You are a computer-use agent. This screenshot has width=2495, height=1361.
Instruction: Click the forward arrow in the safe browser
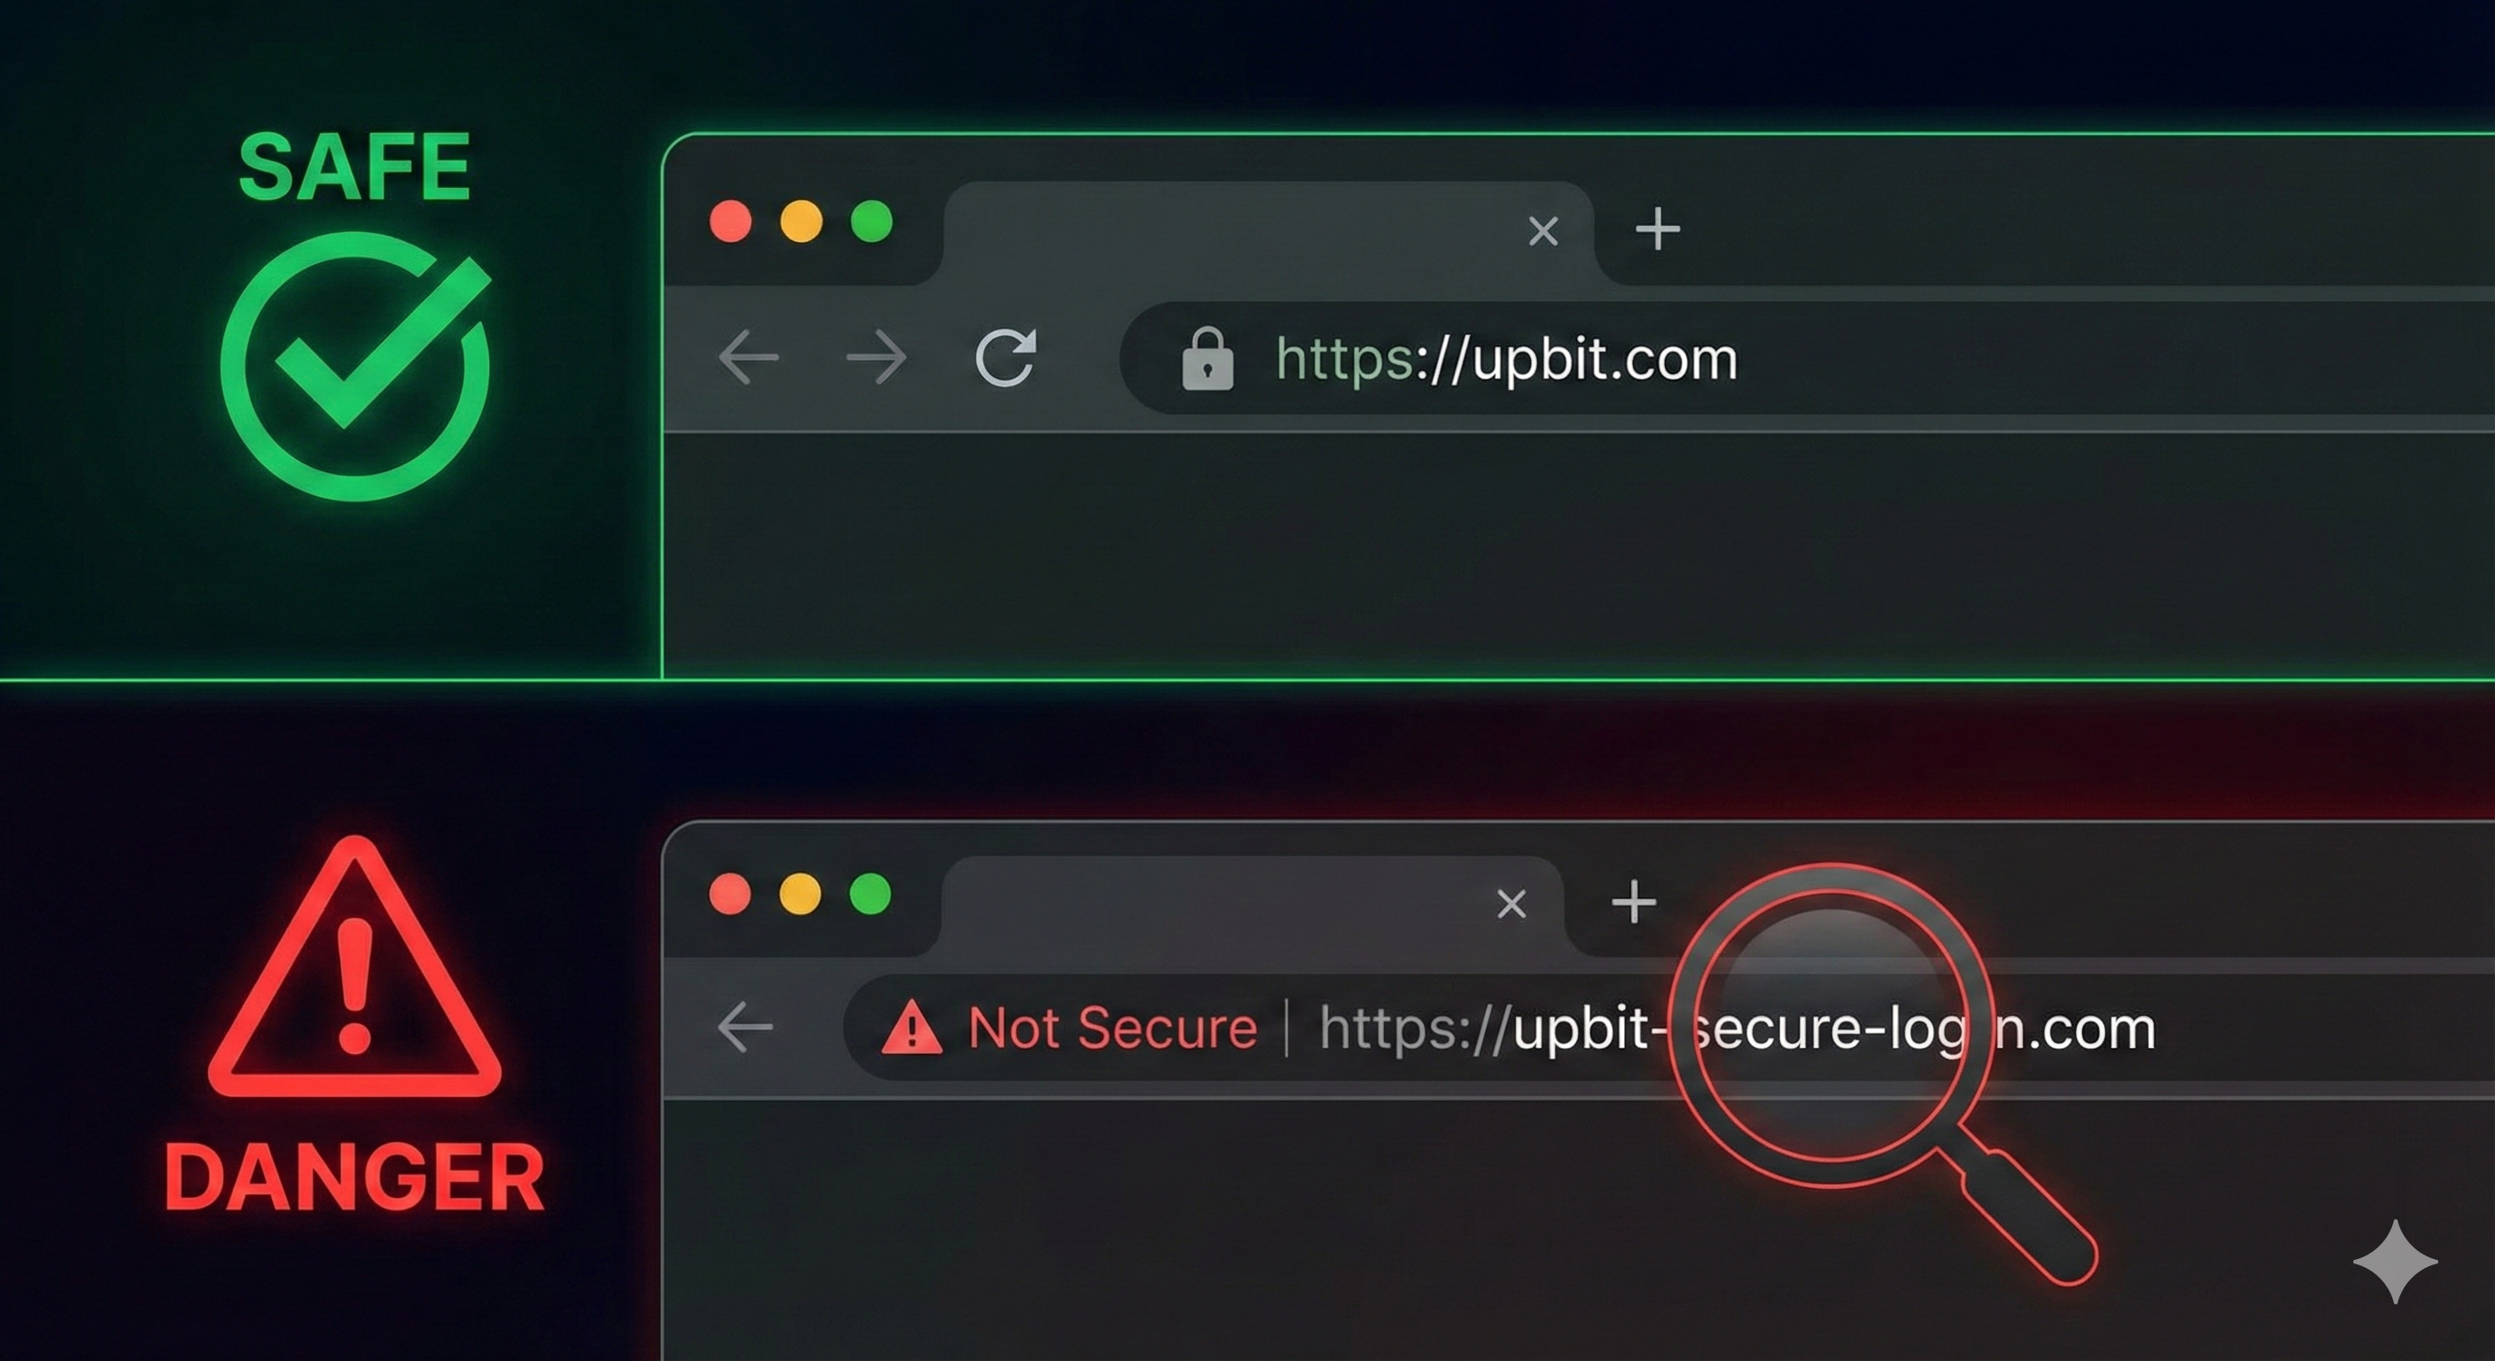[875, 357]
